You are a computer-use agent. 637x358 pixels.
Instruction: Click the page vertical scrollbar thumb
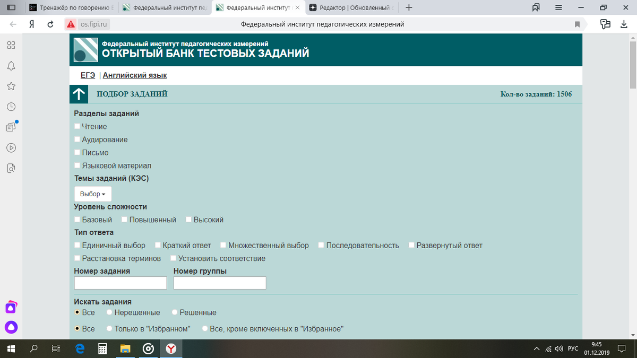[633, 65]
